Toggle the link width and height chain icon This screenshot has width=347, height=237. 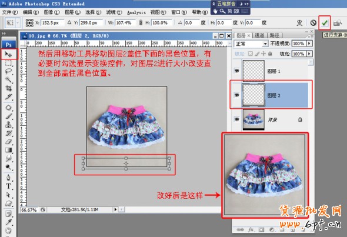(x=141, y=22)
